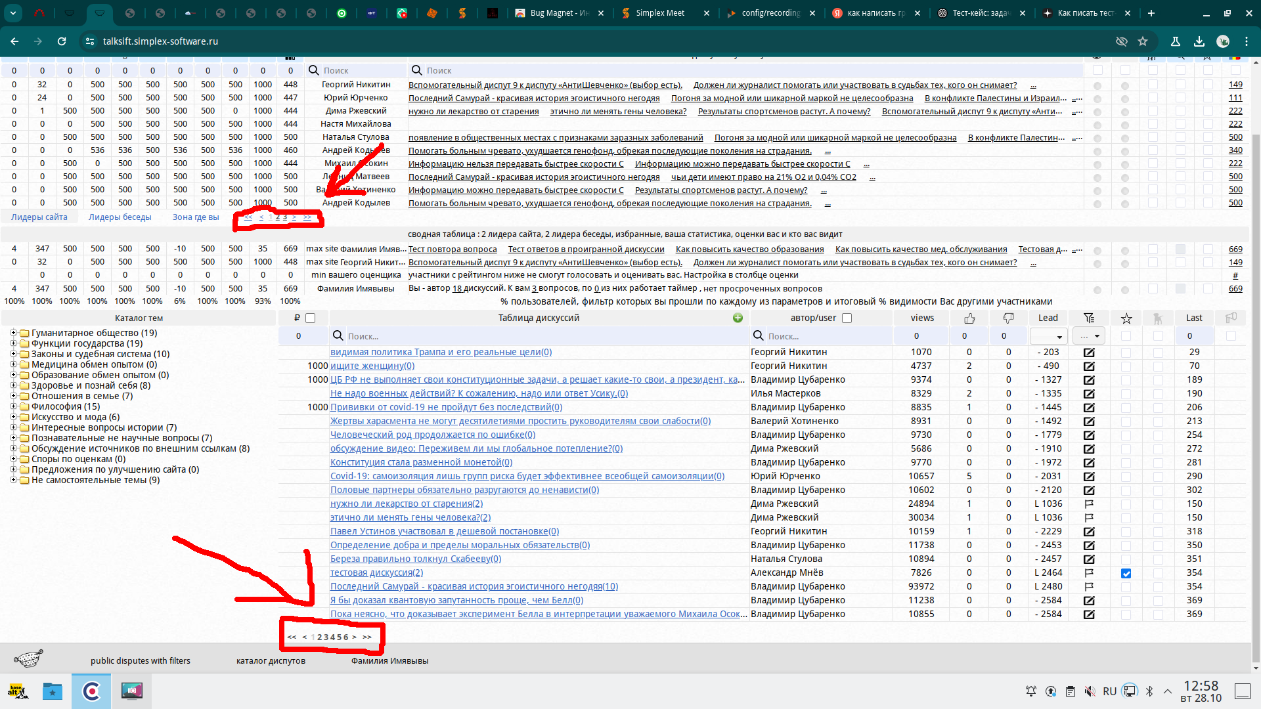Click the green add discussion plus icon
Viewport: 1261px width, 709px height.
tap(738, 318)
